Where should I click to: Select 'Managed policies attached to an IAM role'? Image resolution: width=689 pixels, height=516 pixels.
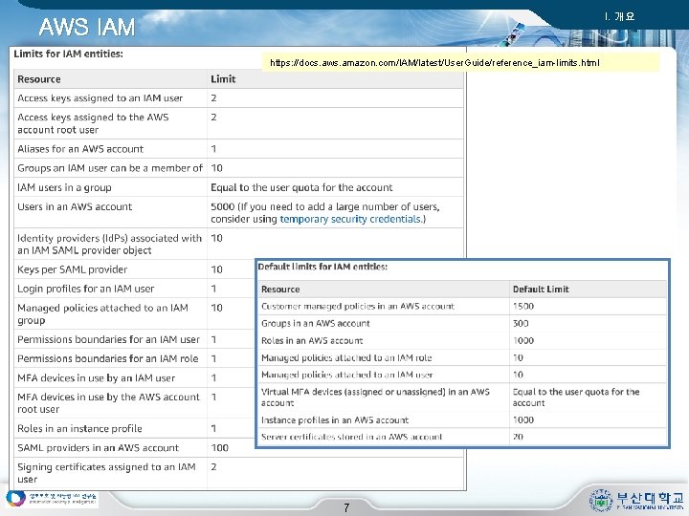(346, 357)
